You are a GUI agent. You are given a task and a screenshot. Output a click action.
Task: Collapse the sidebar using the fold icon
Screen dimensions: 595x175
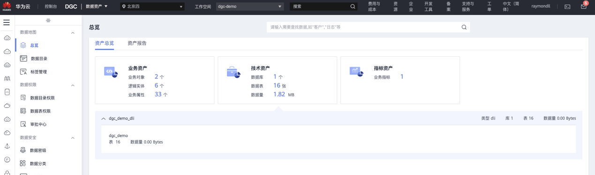click(x=48, y=21)
